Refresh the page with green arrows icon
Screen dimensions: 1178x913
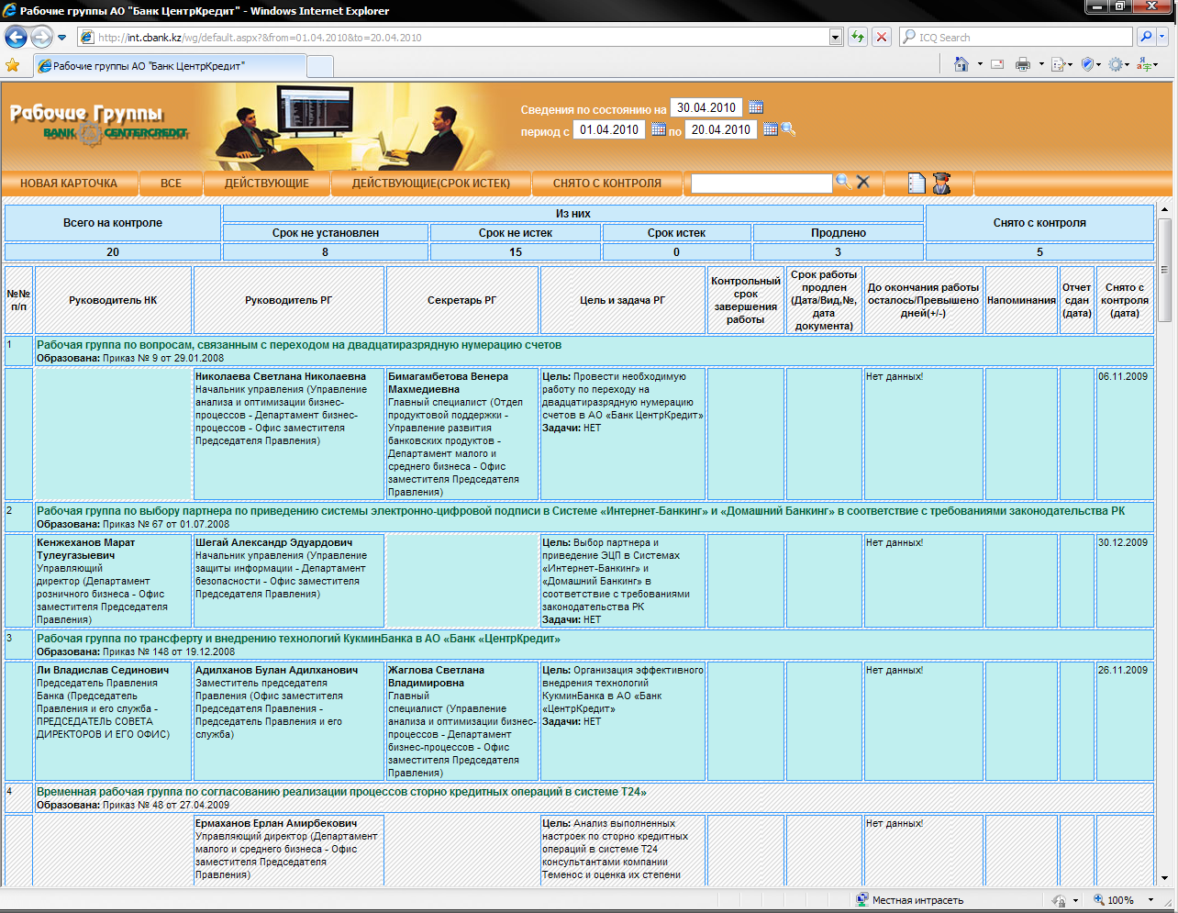click(858, 38)
